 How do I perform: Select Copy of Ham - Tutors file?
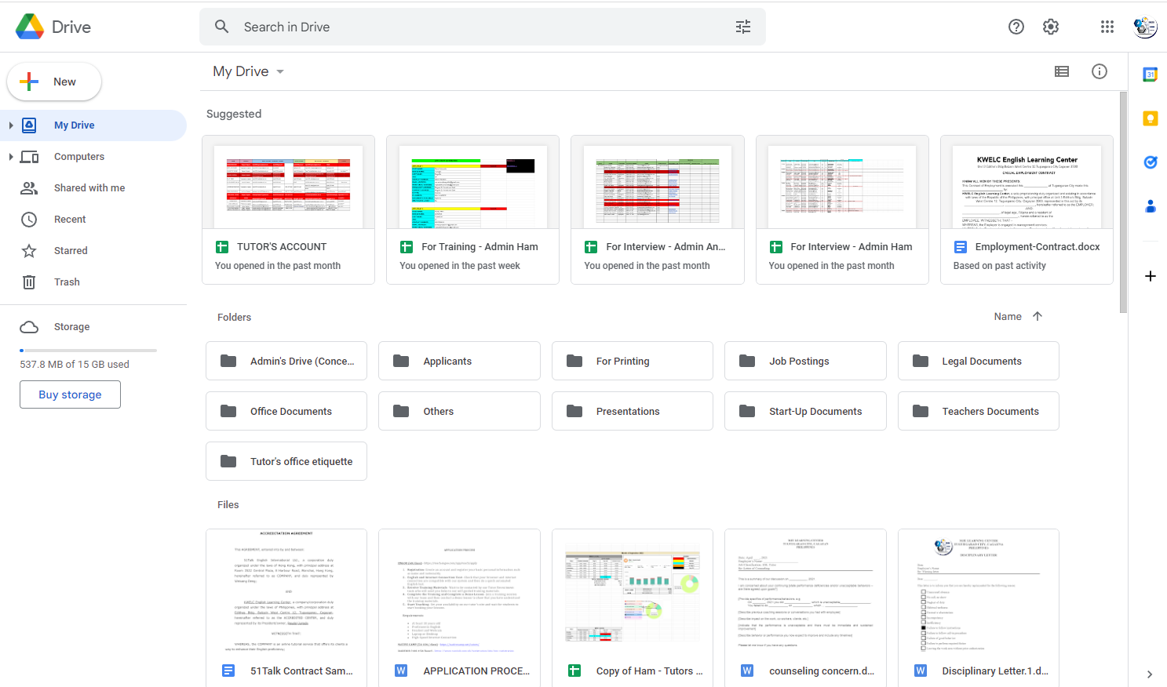click(x=633, y=608)
